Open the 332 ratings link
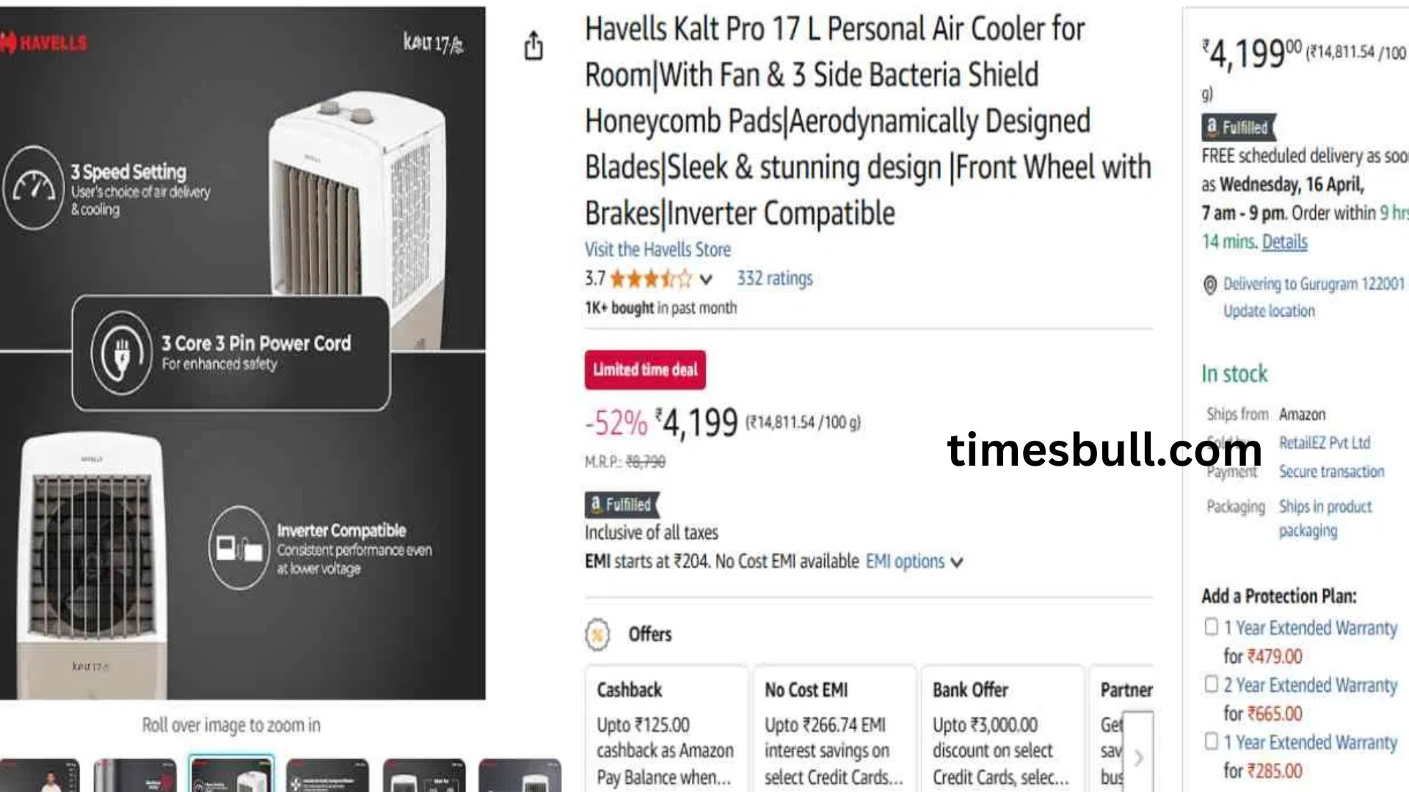1409x792 pixels. (x=774, y=279)
